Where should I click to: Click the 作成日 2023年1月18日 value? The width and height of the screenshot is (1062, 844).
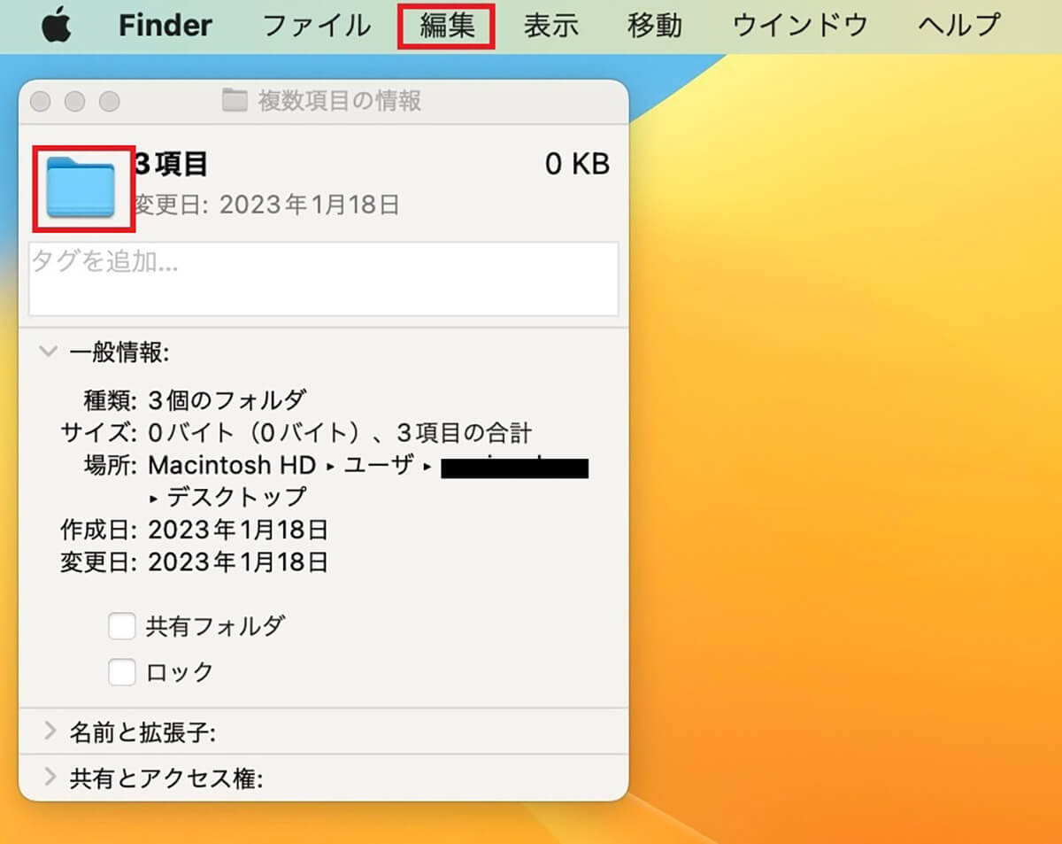(238, 530)
